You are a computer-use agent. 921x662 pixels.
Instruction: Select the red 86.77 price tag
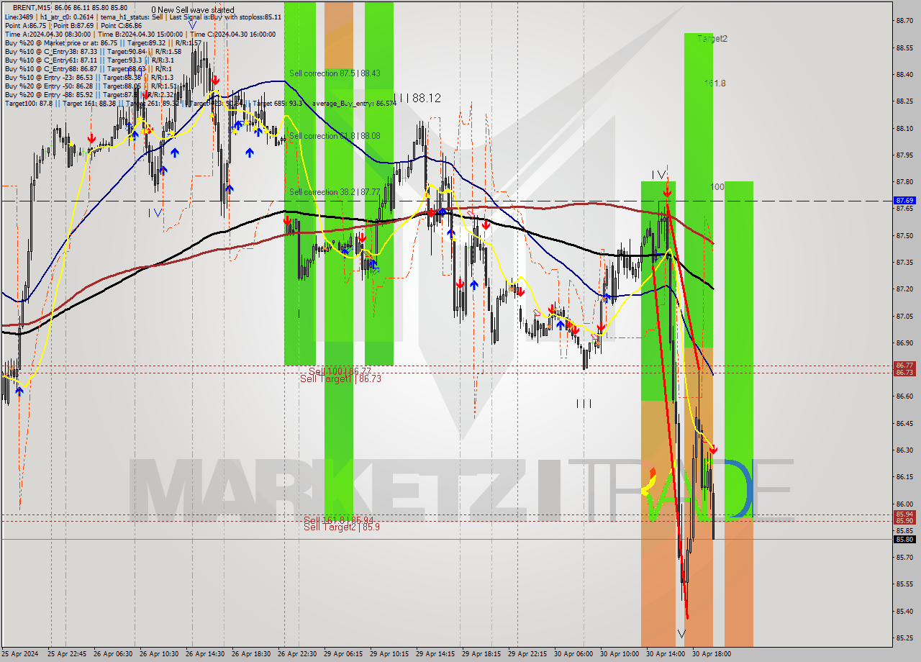[904, 366]
